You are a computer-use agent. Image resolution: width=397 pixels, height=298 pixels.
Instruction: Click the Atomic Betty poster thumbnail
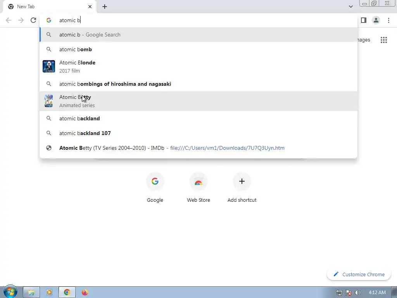(49, 101)
